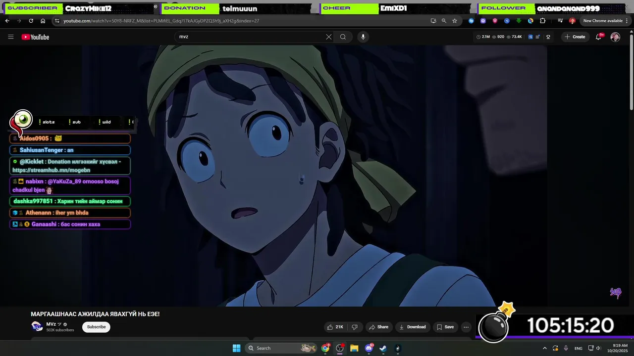
Task: Open the Windows Start menu
Action: [x=236, y=348]
